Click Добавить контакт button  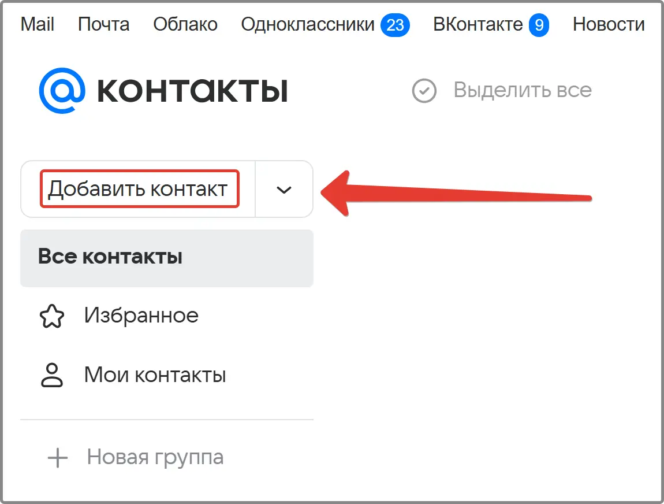point(139,189)
